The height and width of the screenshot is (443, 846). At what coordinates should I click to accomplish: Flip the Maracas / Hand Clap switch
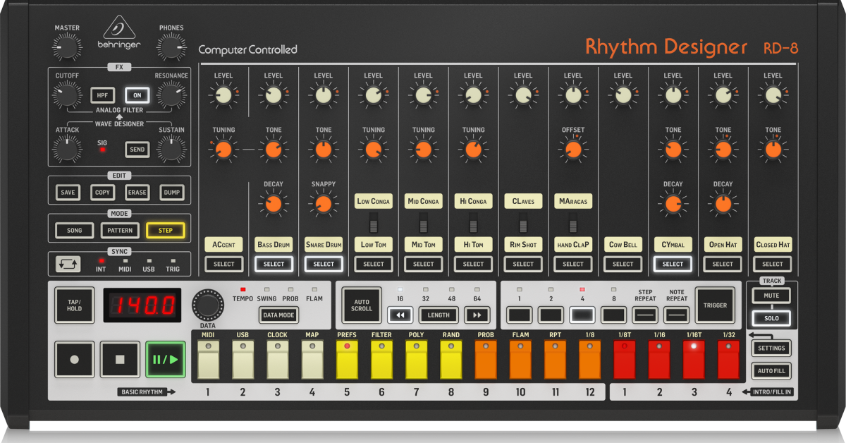click(573, 224)
